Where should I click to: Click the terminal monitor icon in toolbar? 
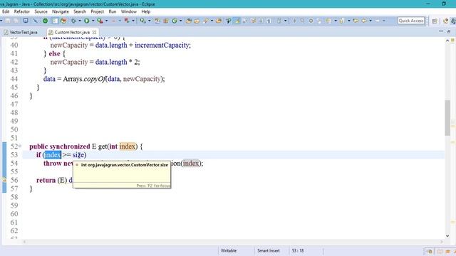pyautogui.click(x=26, y=21)
